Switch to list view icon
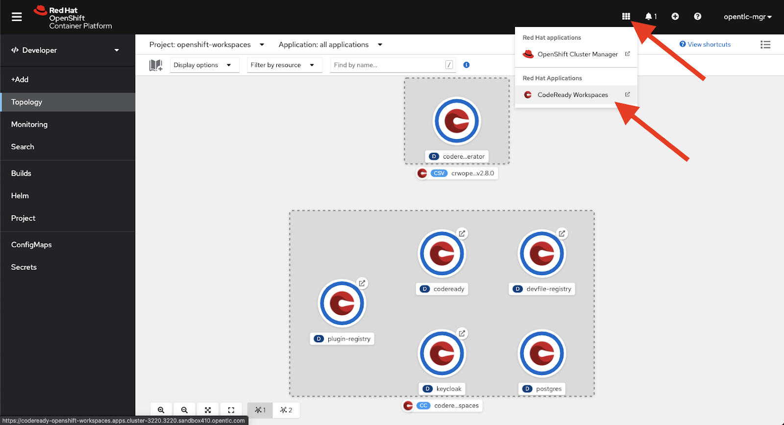 pyautogui.click(x=765, y=45)
